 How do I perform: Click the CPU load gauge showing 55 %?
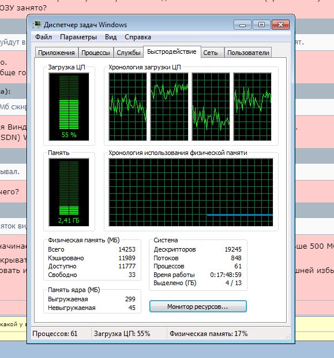click(x=69, y=106)
